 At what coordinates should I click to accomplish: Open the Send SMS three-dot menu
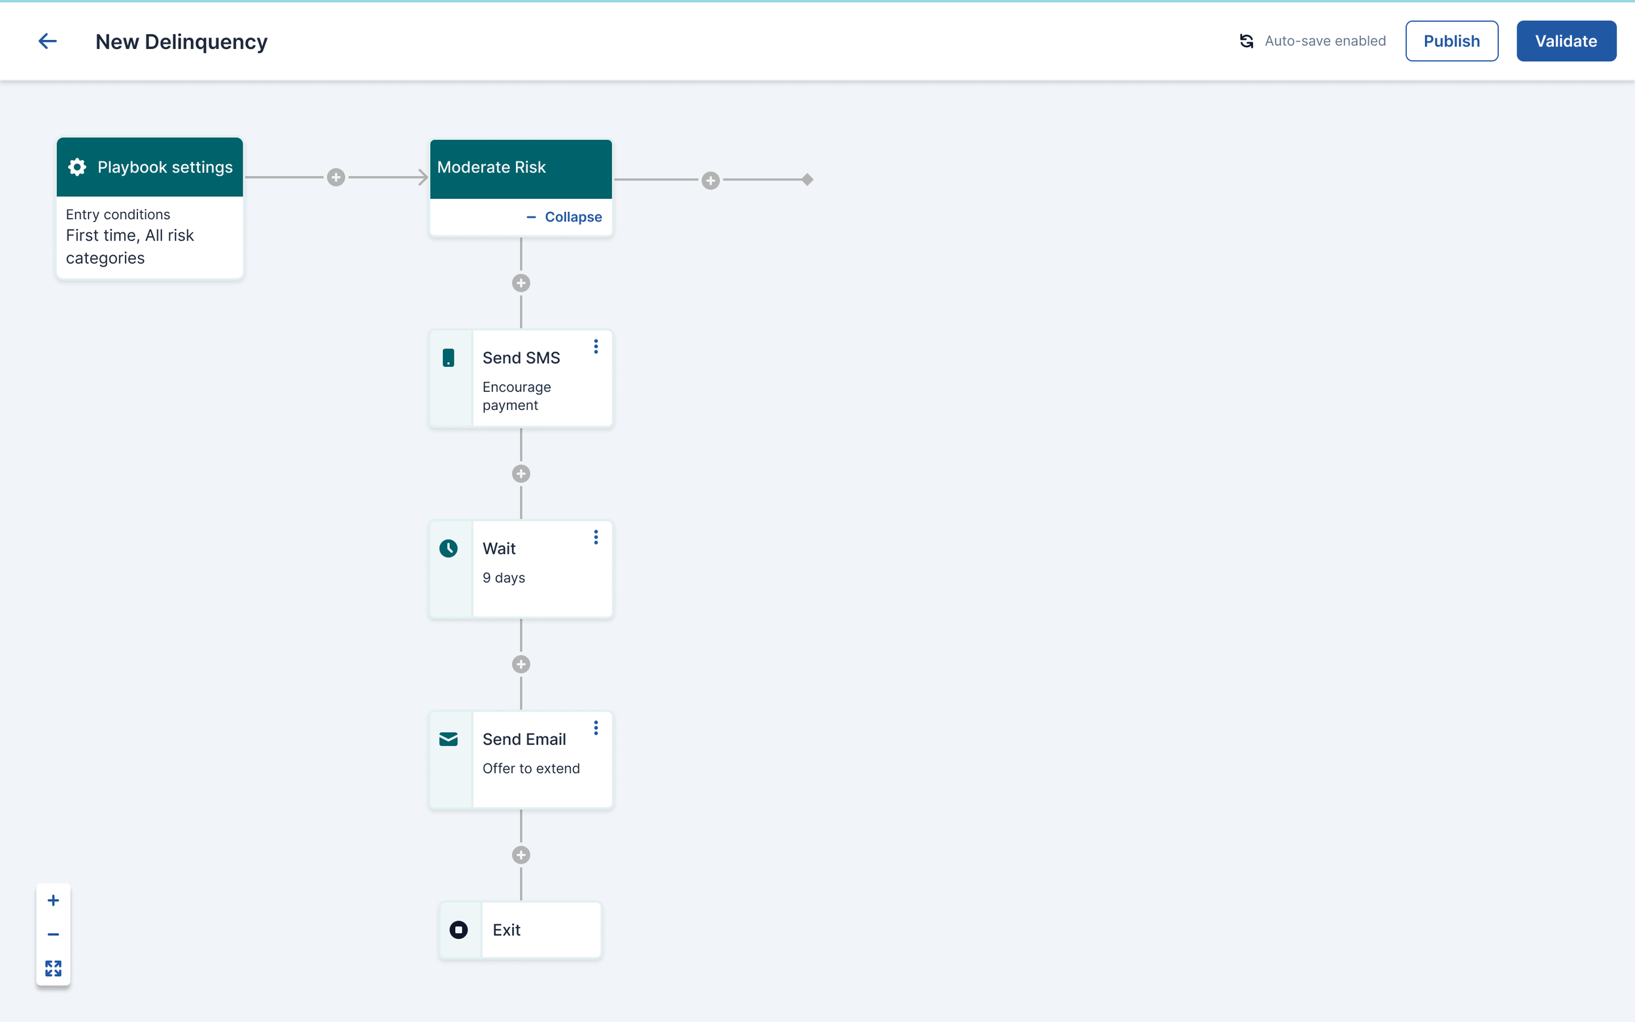596,347
